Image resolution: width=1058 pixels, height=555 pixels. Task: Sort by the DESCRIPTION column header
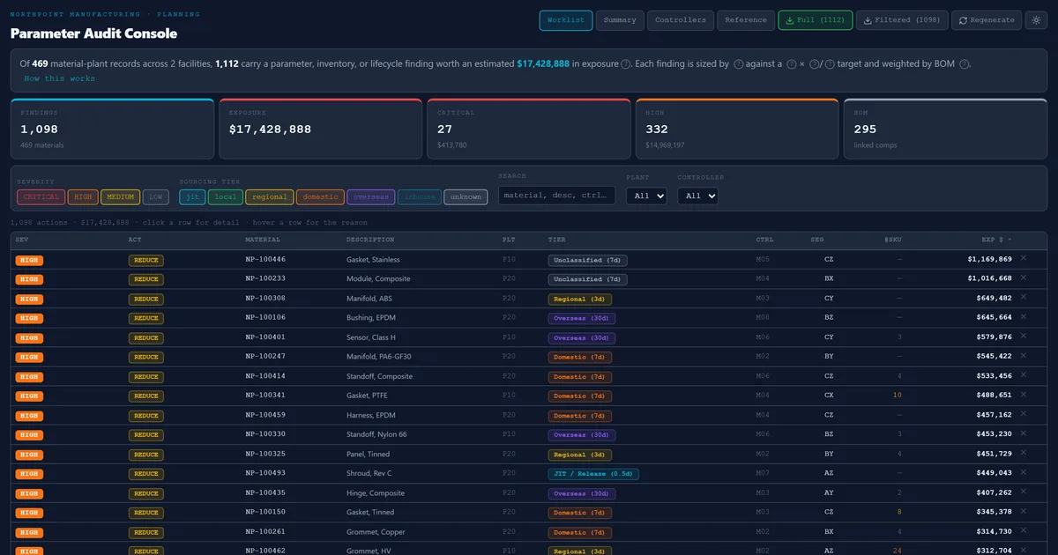pos(370,240)
